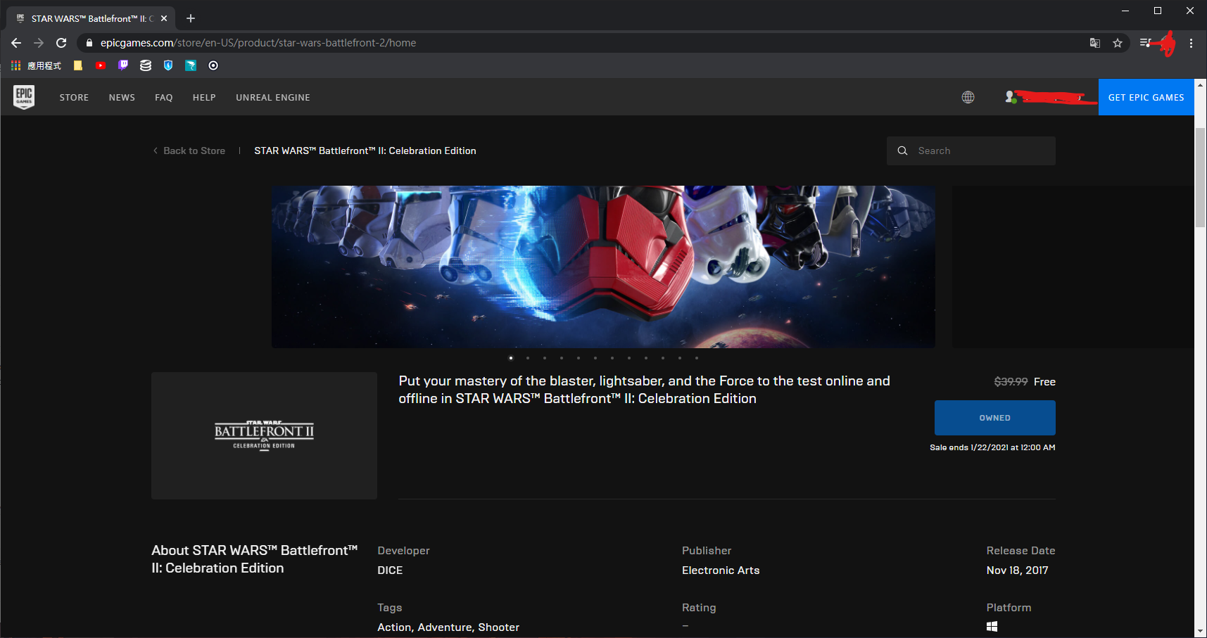The width and height of the screenshot is (1207, 638).
Task: Open the Epic Games logo home icon
Action: pos(24,97)
